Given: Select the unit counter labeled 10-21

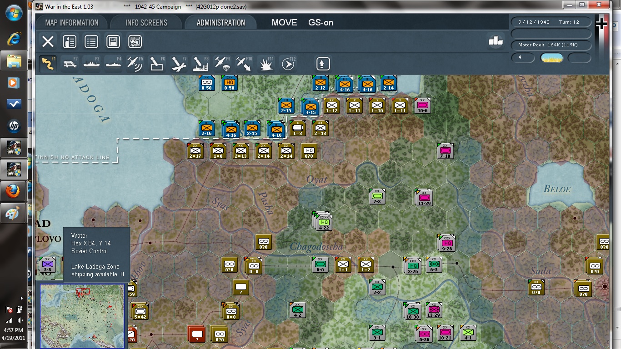Looking at the screenshot, I should (446, 333).
